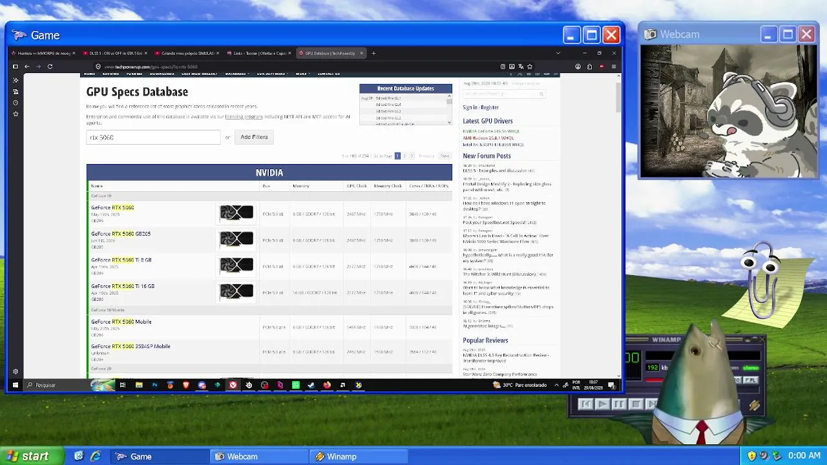Click the RTX 5060 Ti 16 GB card thumbnail
827x465 pixels.
(236, 291)
